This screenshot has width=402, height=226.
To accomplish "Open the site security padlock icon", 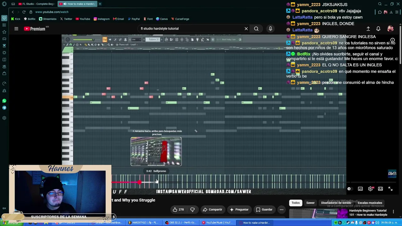I will [x=31, y=12].
